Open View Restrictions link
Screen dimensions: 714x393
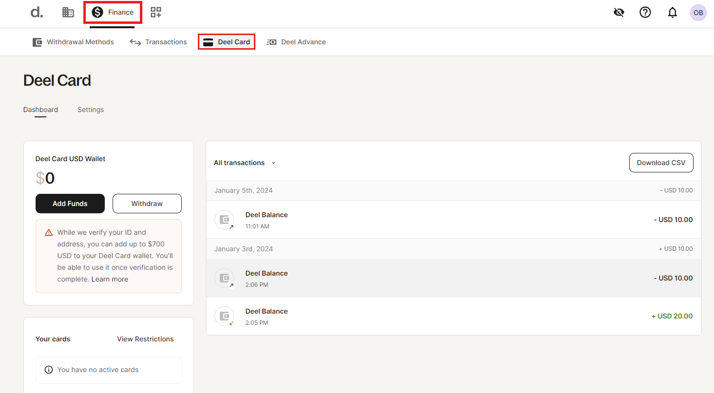[145, 339]
